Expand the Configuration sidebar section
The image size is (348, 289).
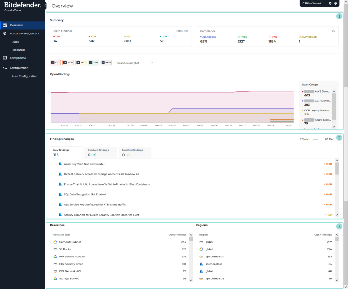click(19, 68)
